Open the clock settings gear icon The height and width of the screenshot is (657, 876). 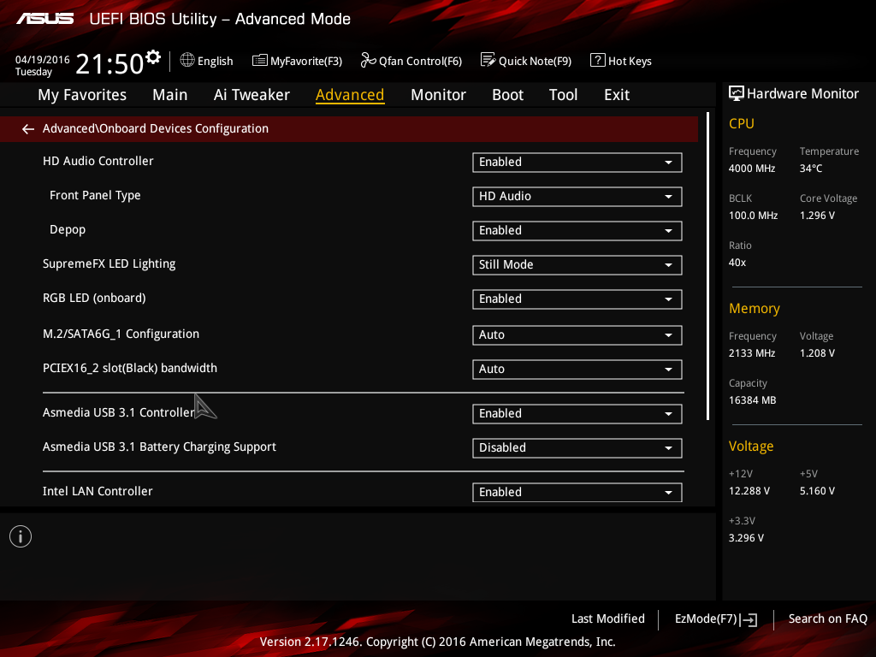[153, 57]
